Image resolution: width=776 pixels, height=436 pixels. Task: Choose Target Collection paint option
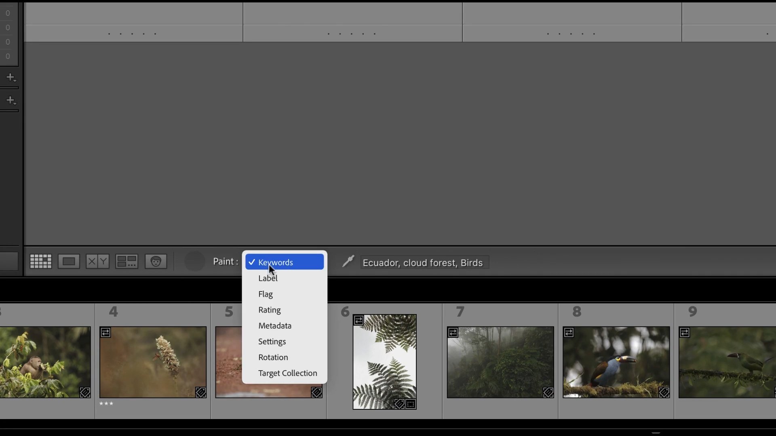coord(287,373)
